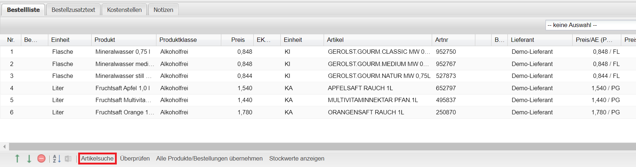The width and height of the screenshot is (636, 167).
Task: Click the Excel export icon
Action: (x=68, y=159)
